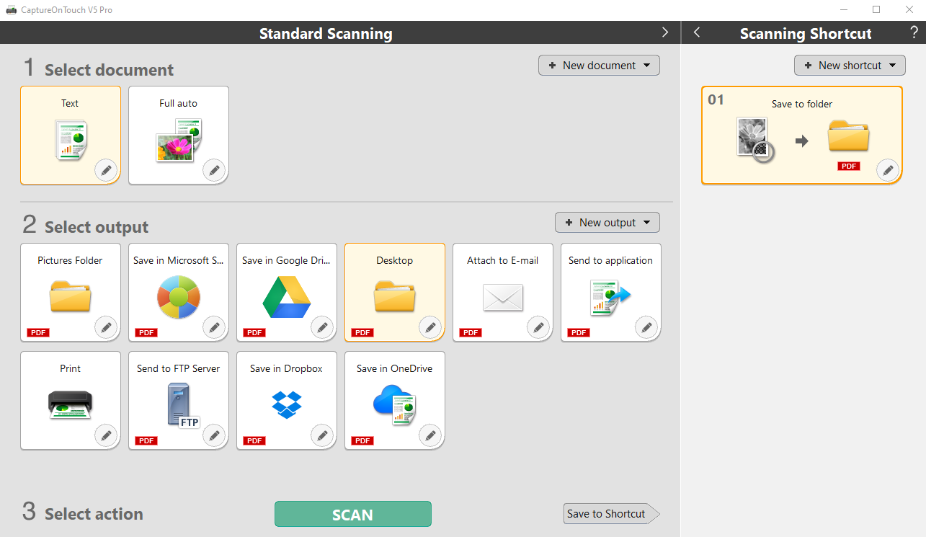Choose the Print printer icon
Viewport: 926px width, 537px height.
71,404
